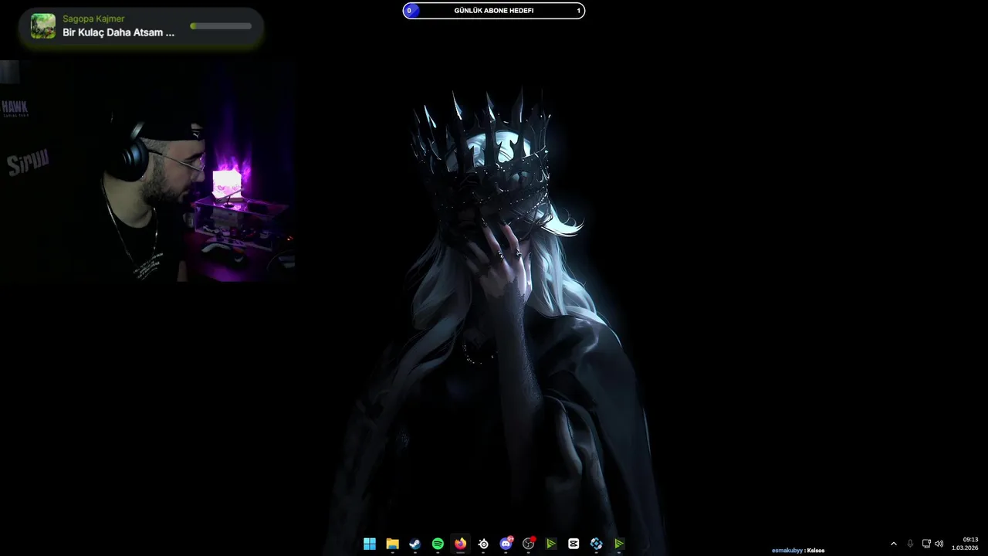Click the song title Bir Kulaç Daha Atsam
The width and height of the screenshot is (988, 556).
[x=119, y=32]
